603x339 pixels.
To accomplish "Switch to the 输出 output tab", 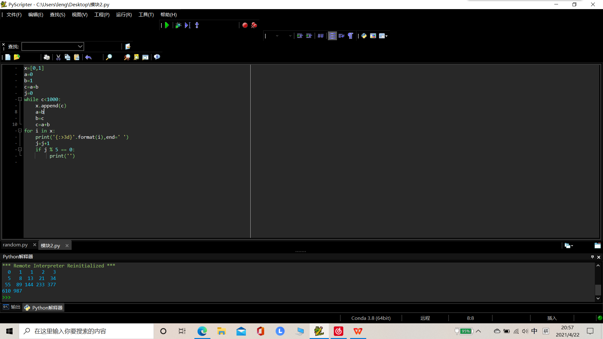I will click(12, 307).
